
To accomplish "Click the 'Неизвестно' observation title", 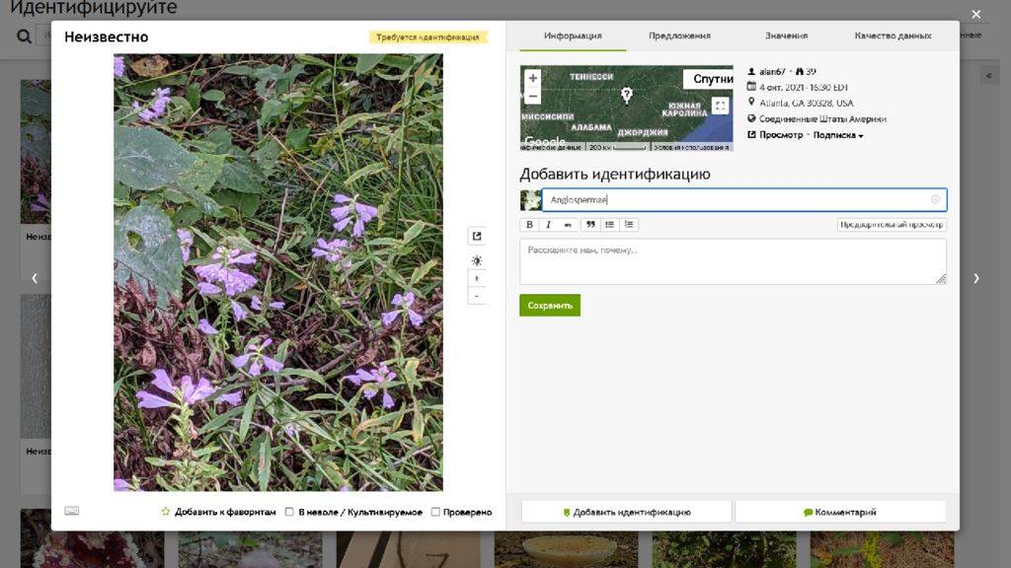I will [107, 37].
